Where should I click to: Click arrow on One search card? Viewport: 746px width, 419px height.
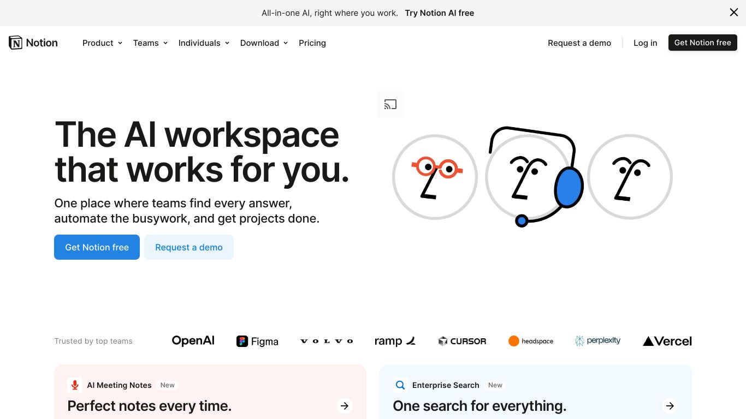pos(670,405)
